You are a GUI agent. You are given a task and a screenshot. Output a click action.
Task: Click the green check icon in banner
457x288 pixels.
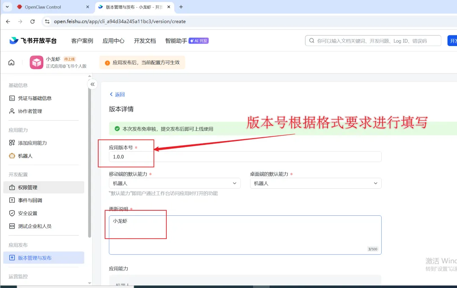pos(117,128)
